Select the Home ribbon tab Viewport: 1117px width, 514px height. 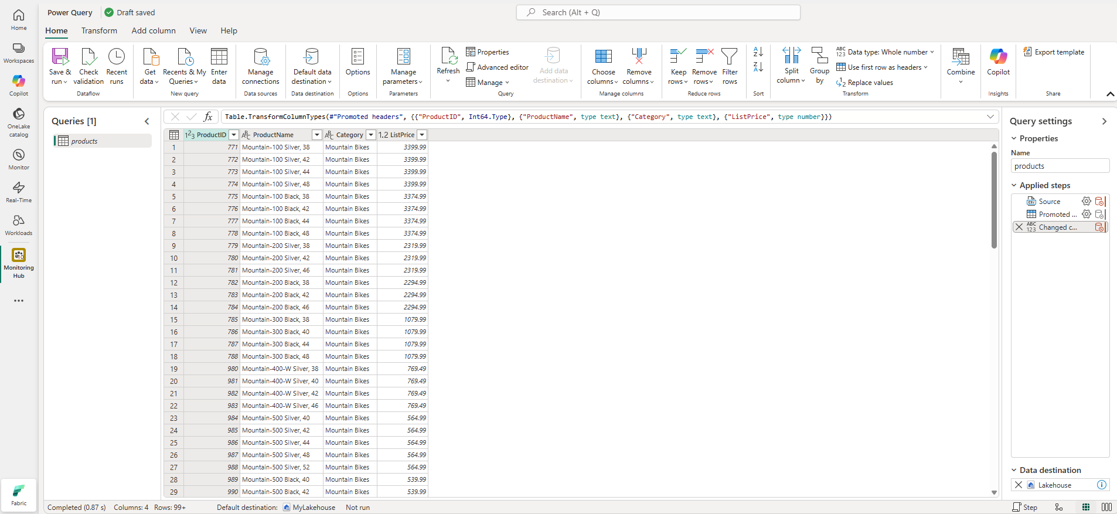click(57, 30)
